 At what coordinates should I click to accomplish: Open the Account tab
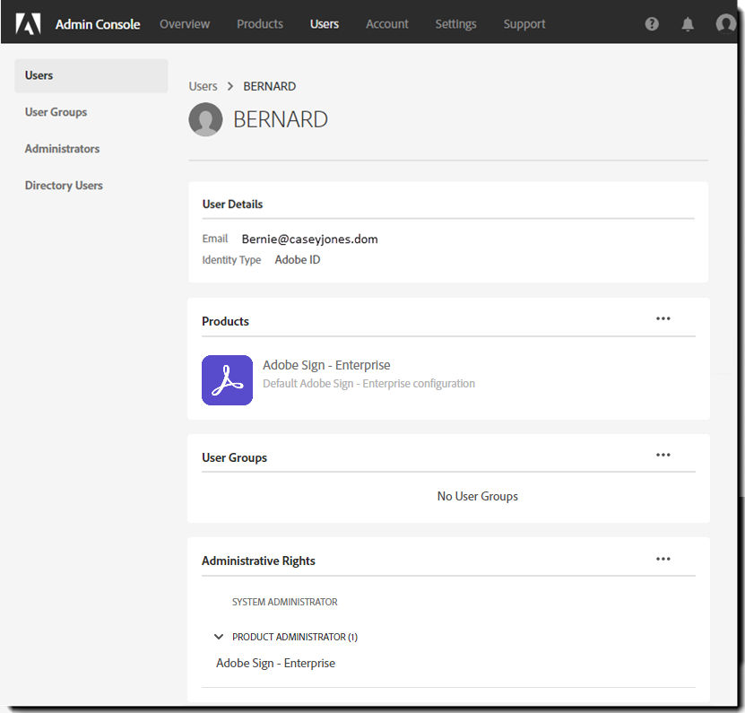coord(386,23)
